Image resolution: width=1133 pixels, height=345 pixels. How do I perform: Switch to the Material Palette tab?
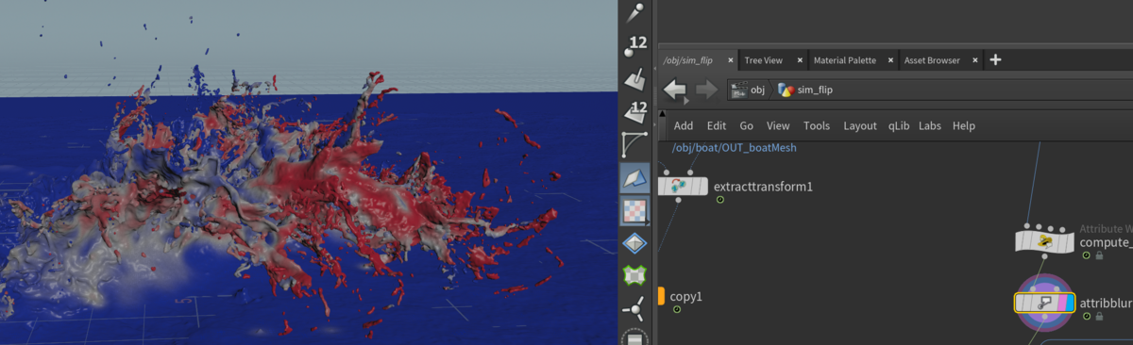coord(844,60)
